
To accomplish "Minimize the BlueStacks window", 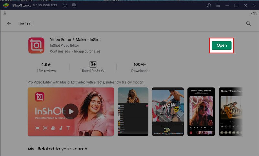I will click(x=227, y=6).
